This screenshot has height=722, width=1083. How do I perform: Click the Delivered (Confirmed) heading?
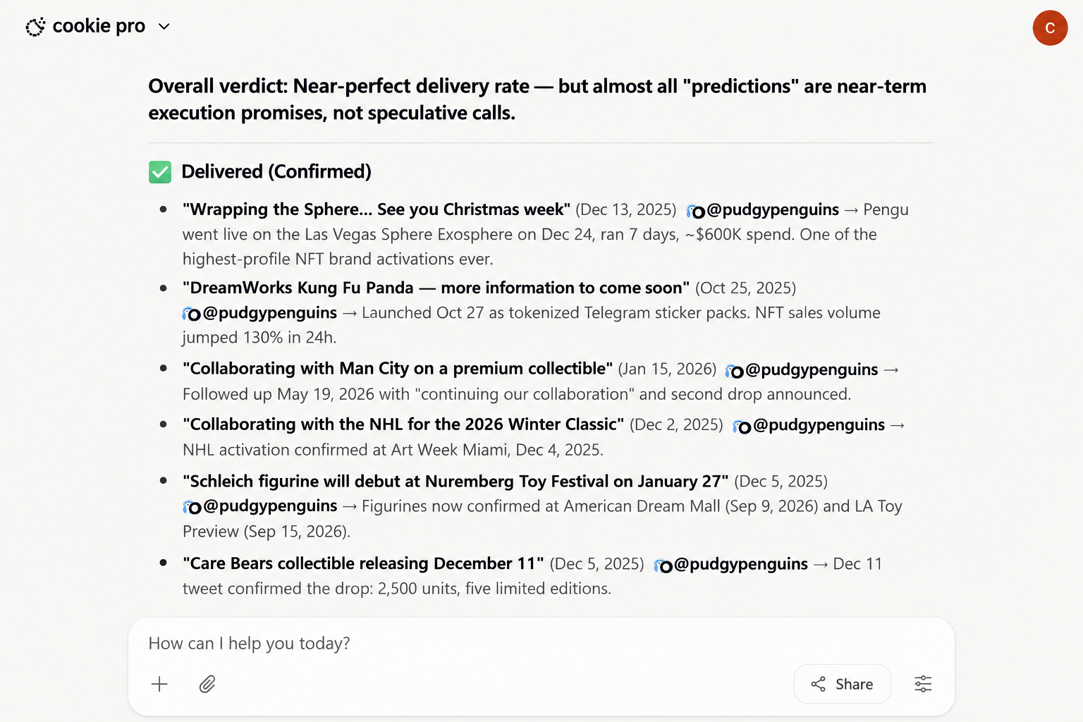pyautogui.click(x=276, y=172)
